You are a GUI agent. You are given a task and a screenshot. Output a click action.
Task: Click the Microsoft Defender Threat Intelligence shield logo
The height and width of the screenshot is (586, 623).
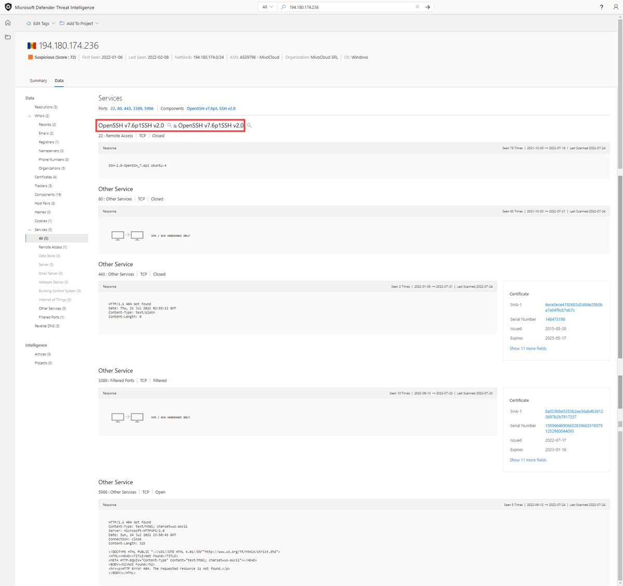pyautogui.click(x=7, y=7)
